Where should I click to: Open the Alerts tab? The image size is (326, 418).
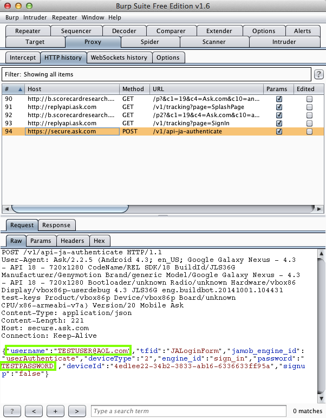click(x=303, y=31)
